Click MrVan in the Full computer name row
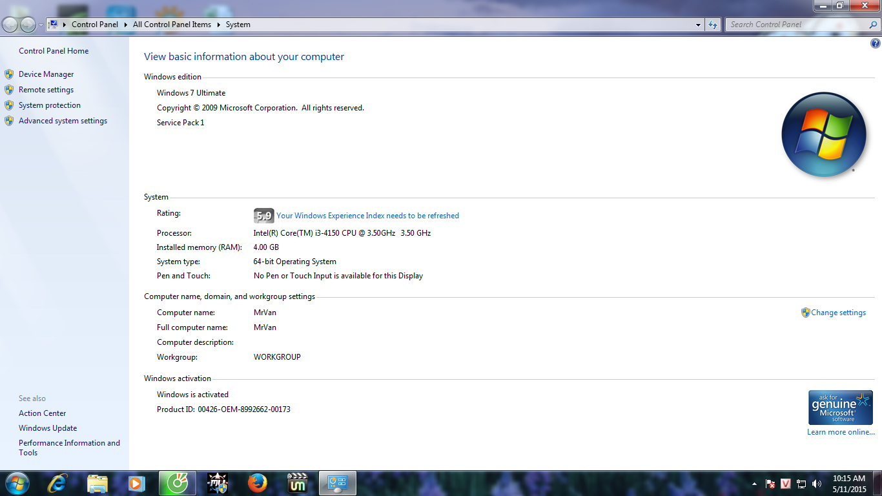Image resolution: width=882 pixels, height=496 pixels. click(x=265, y=327)
